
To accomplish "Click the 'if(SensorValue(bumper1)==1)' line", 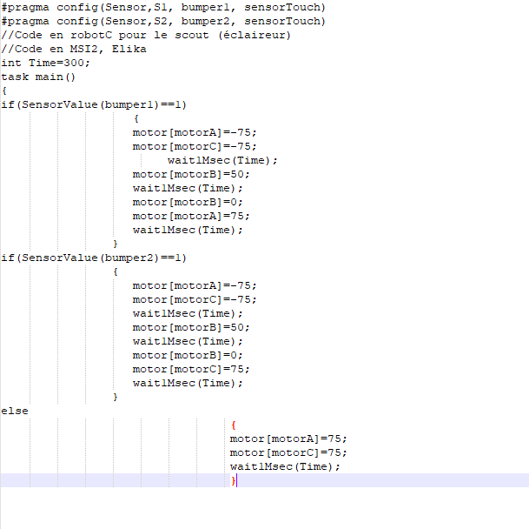I will pos(94,104).
